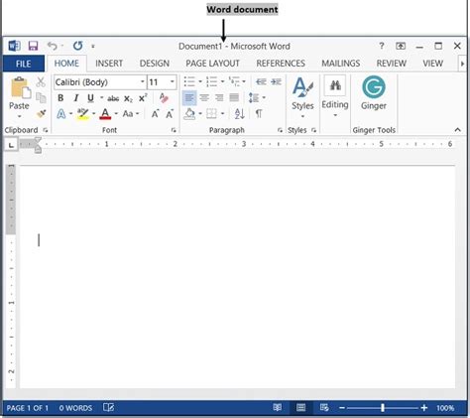Click the Save icon in quick access toolbar
This screenshot has width=470, height=418.
point(33,46)
